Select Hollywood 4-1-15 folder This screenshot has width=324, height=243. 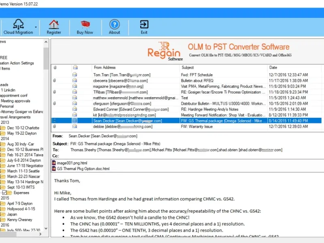point(21,209)
